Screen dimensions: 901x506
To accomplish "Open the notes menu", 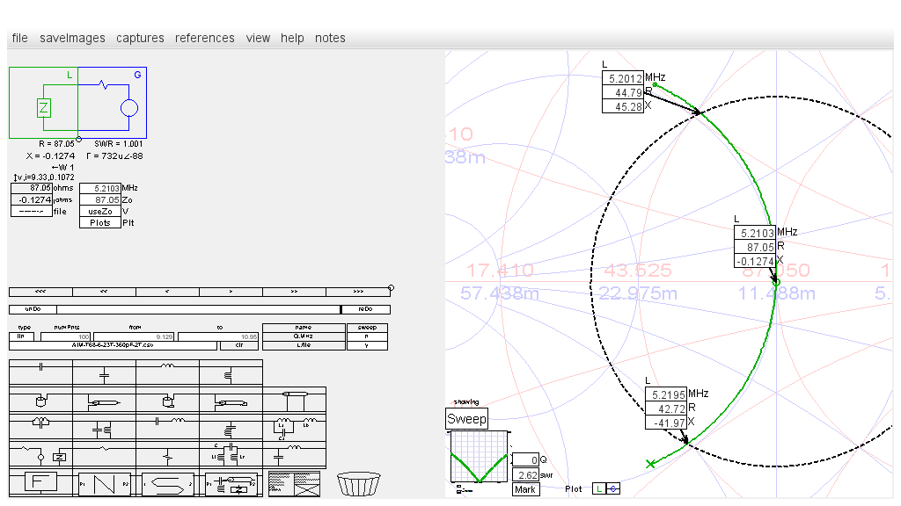I will click(x=330, y=38).
